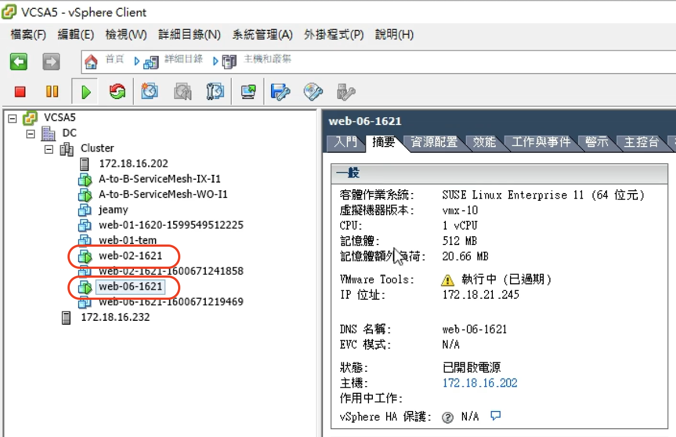Take a snapshot of the virtual machine
The height and width of the screenshot is (437, 676).
pos(149,91)
